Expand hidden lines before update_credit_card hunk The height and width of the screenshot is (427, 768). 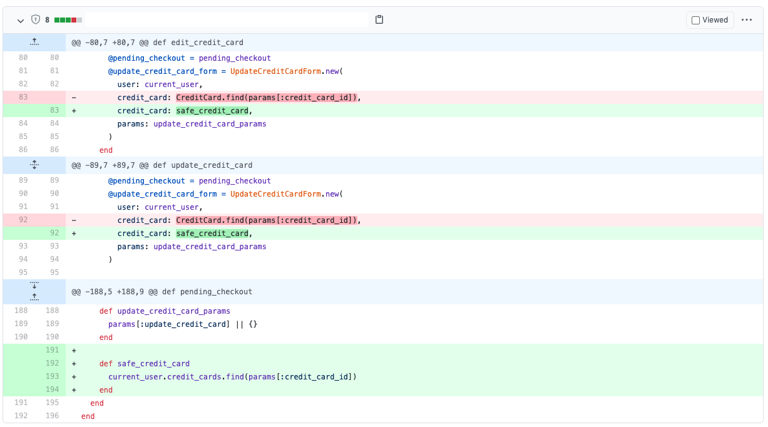pyautogui.click(x=34, y=165)
